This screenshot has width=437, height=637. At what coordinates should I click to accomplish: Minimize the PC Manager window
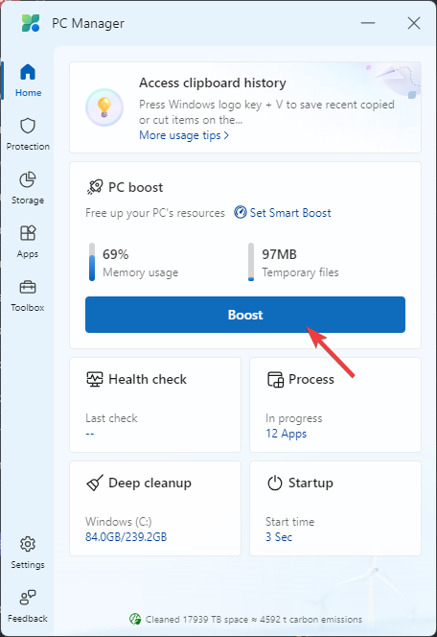tap(368, 23)
